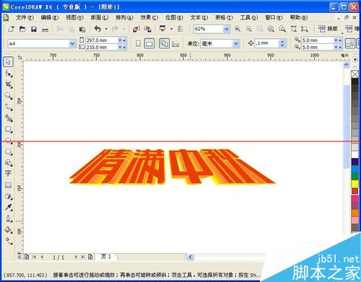Set portrait page orientation
The height and width of the screenshot is (282, 361).
point(138,43)
